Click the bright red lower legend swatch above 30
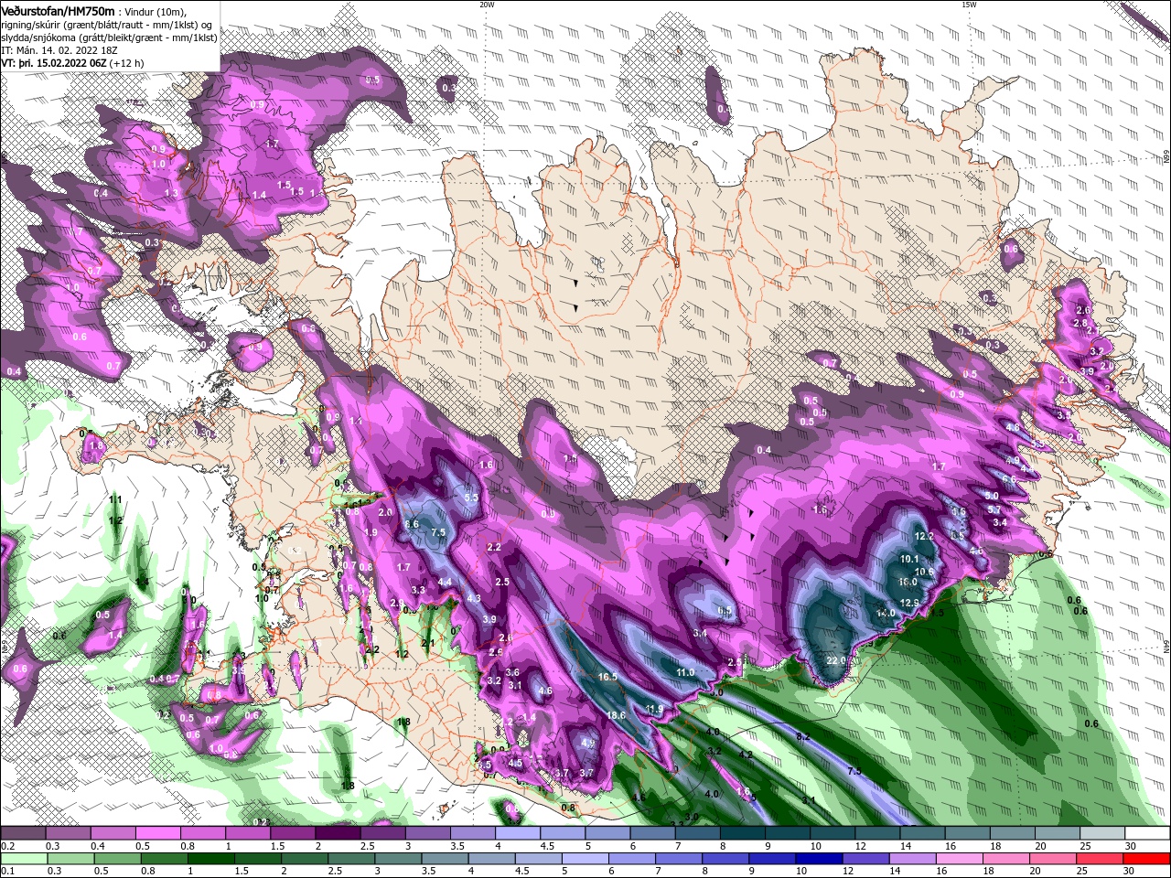The height and width of the screenshot is (878, 1171). (1148, 859)
